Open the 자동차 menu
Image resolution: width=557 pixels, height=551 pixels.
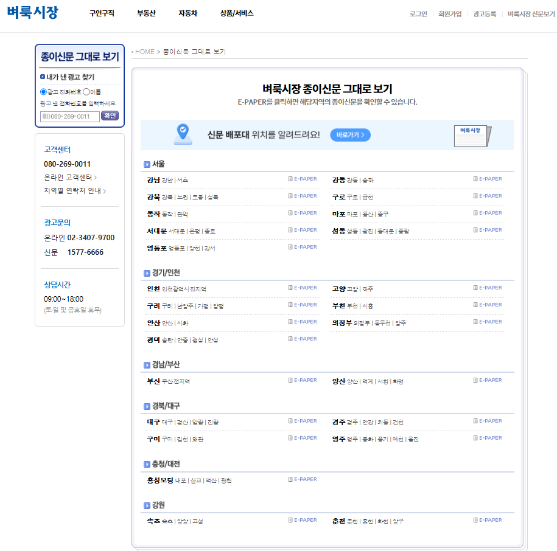(x=187, y=13)
